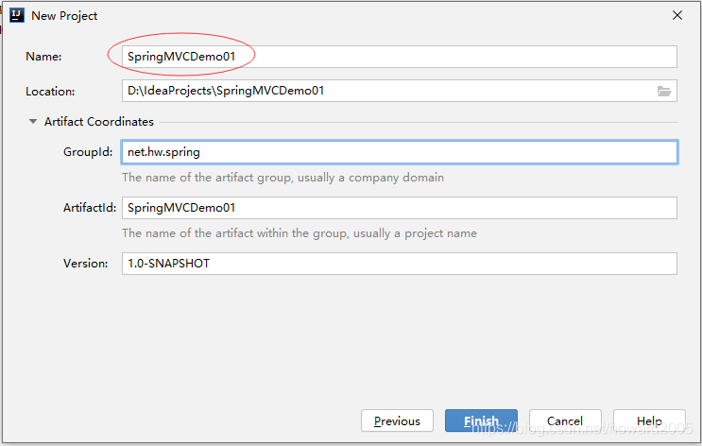Close the New Project window
702x446 pixels.
click(677, 15)
